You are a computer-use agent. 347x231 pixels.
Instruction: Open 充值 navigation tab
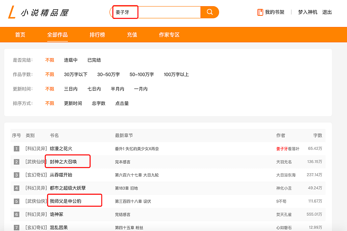click(x=132, y=35)
